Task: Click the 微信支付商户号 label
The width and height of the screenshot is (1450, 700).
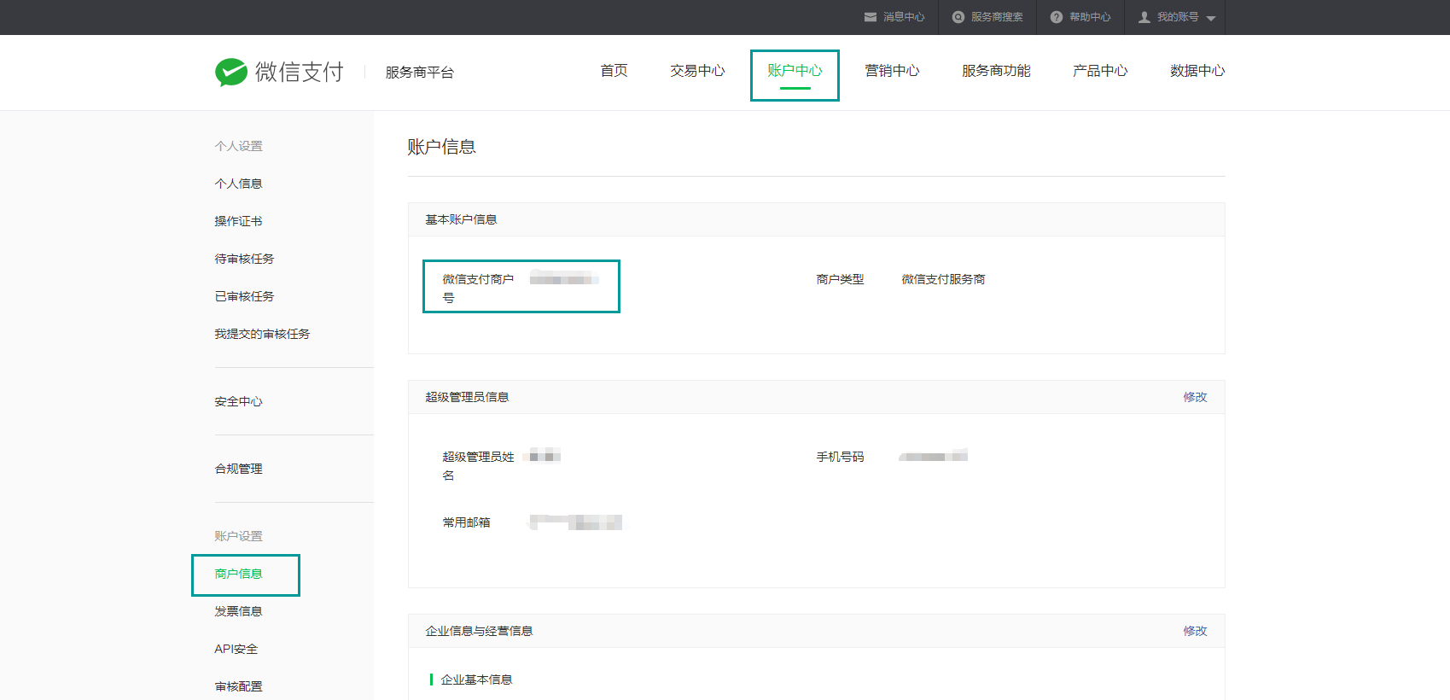Action: [x=478, y=289]
